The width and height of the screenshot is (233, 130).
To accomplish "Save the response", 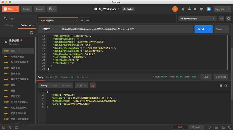I will pyautogui.click(x=206, y=77).
